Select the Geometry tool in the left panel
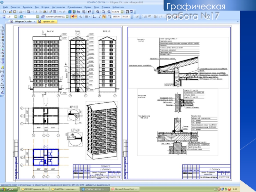Image resolution: width=256 pixels, height=192 pixels. coord(2,28)
